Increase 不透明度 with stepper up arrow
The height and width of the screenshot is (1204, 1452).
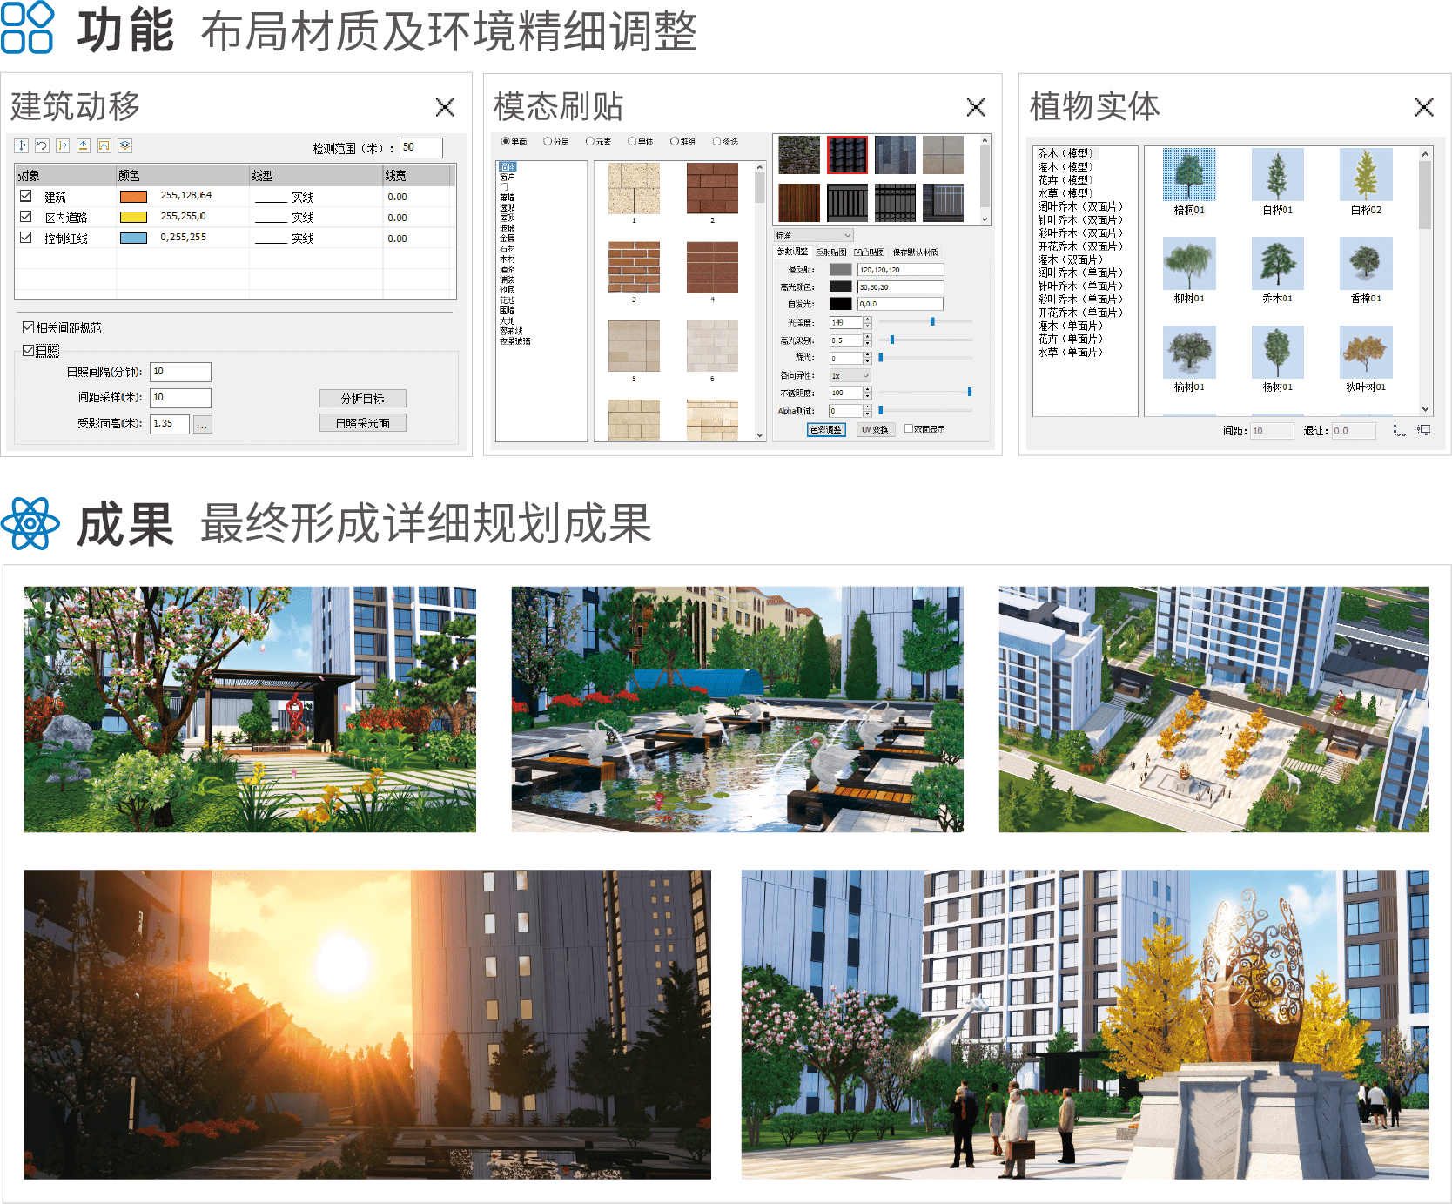click(867, 389)
